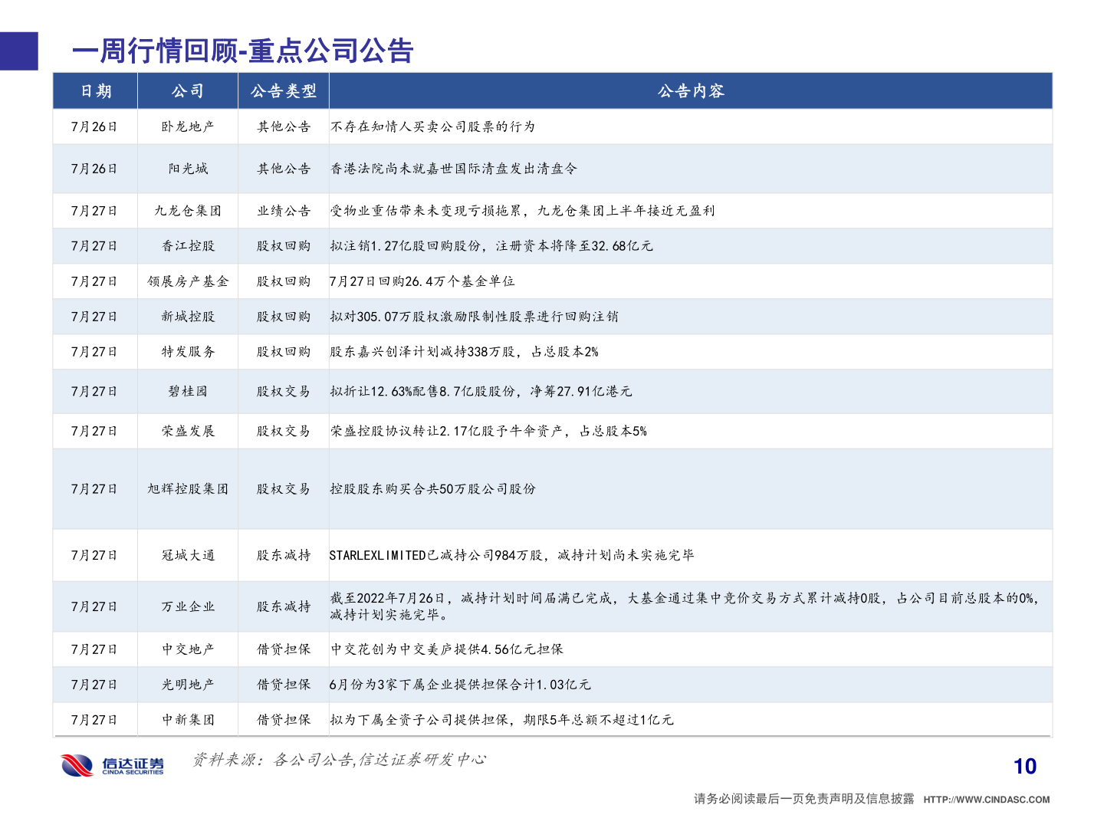This screenshot has height=828, width=1104.
Task: Select the blue square decoration beside the title
Action: pyautogui.click(x=18, y=51)
